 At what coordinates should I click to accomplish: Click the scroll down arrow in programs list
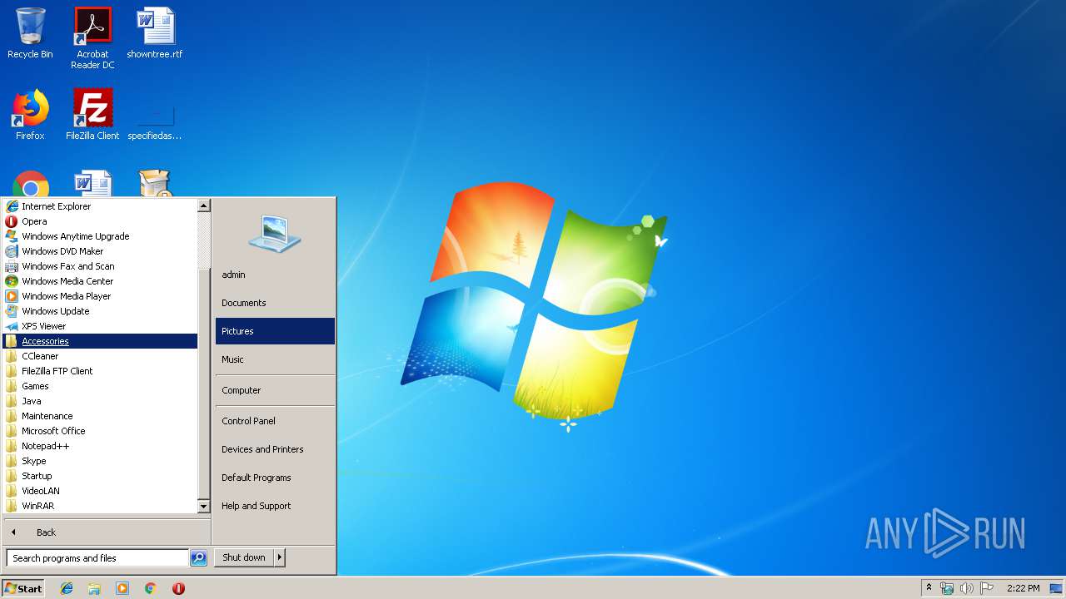[x=204, y=506]
